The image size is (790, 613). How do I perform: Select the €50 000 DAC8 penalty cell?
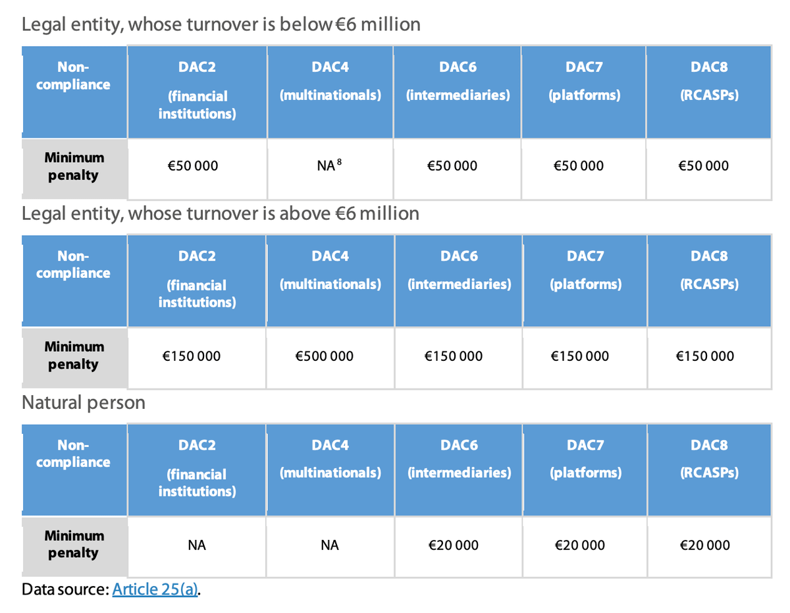tap(704, 166)
